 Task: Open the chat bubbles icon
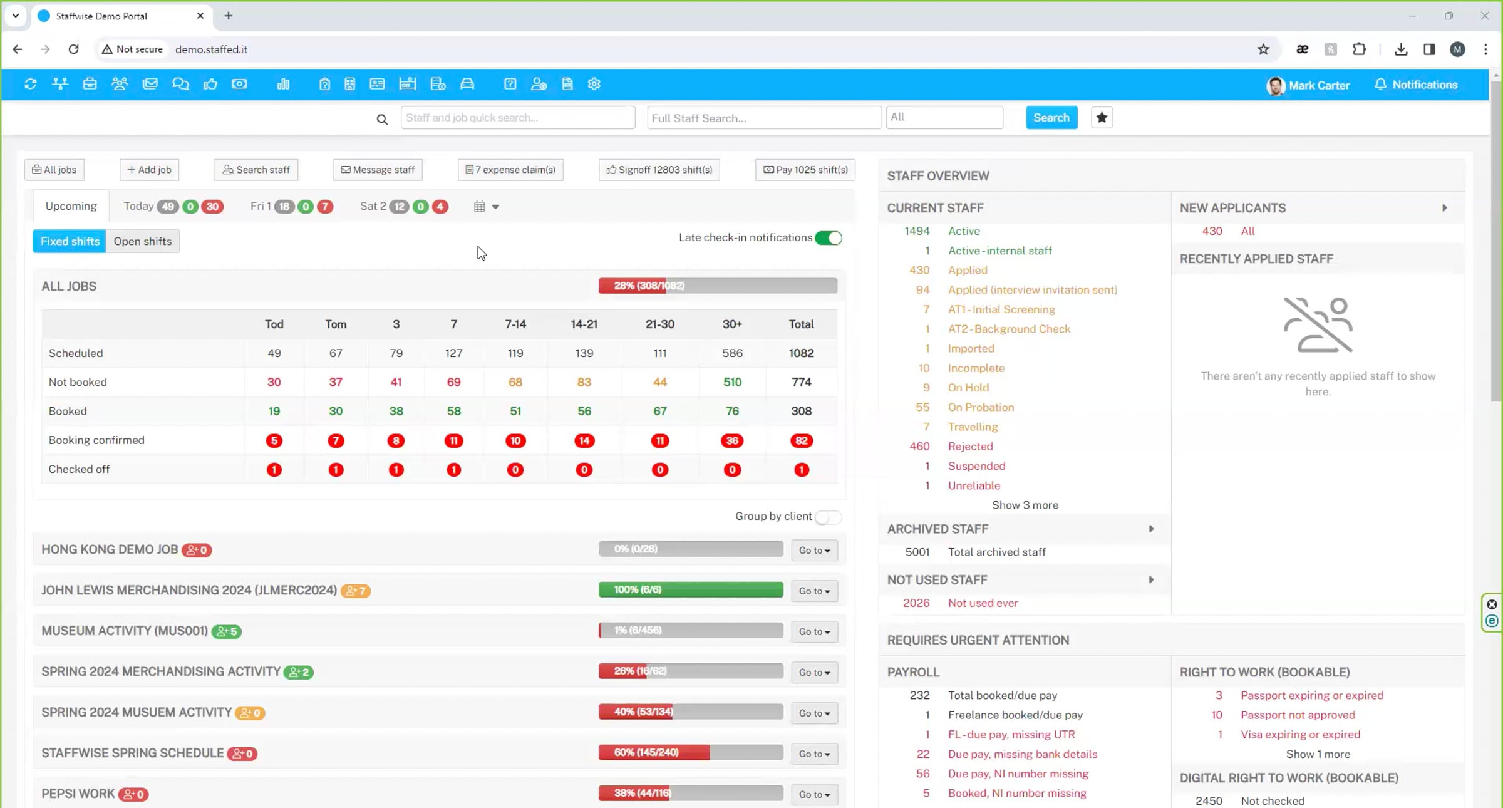180,84
